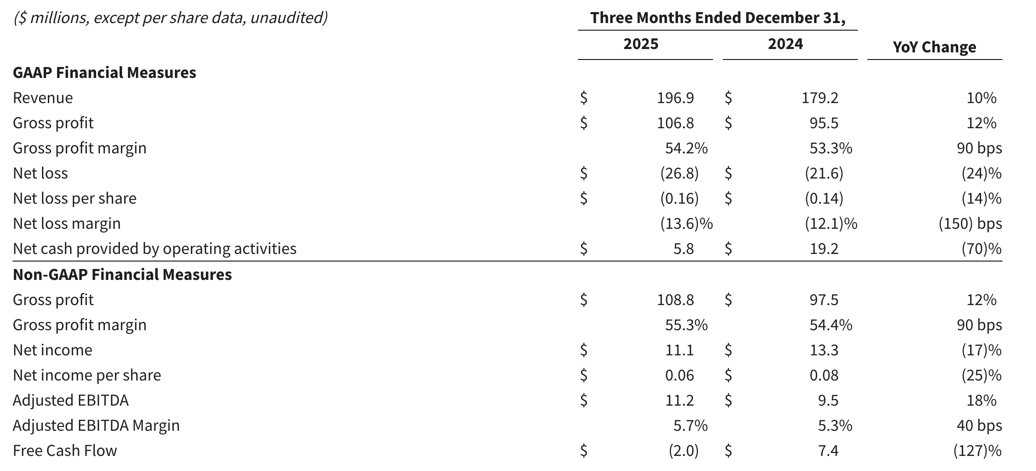Viewport: 1036px width, 471px height.
Task: Click the Non-GAAP Financial Measures heading
Action: [x=122, y=274]
